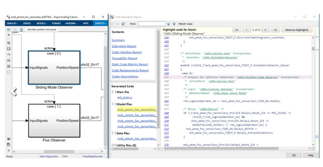The image size is (323, 167).
Task: Collapse the Main file section
Action: [x=114, y=92]
